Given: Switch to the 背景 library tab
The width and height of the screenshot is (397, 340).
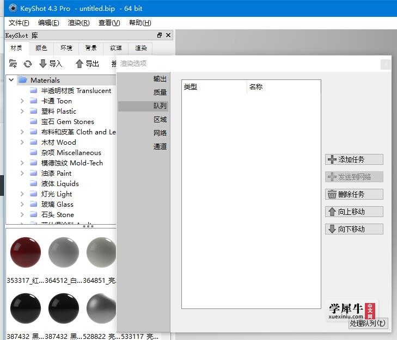Looking at the screenshot, I should 91,48.
